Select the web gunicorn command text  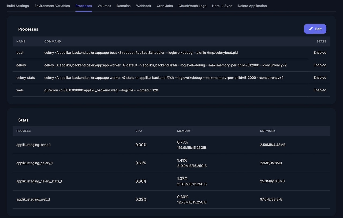[x=101, y=90]
